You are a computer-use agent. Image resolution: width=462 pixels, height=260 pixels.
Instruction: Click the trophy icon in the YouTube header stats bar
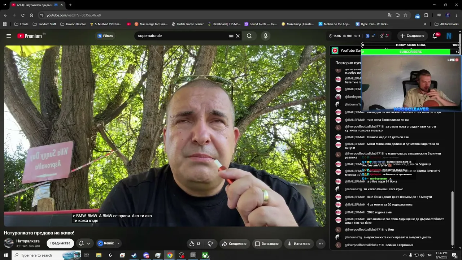(x=382, y=36)
